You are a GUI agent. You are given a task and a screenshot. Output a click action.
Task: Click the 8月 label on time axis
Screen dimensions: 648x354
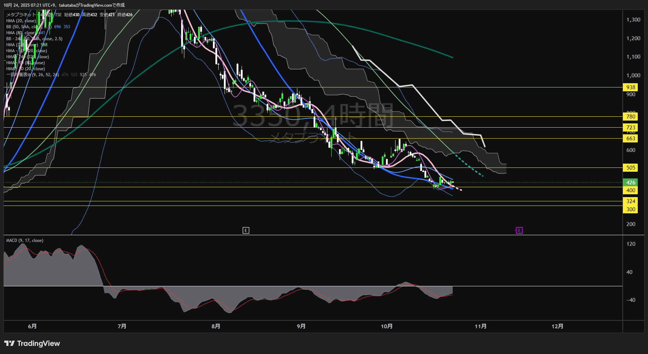pyautogui.click(x=216, y=326)
